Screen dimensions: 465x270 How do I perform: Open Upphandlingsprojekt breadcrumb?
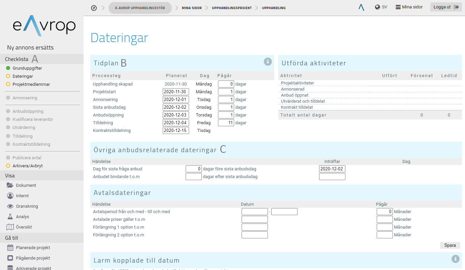point(232,8)
